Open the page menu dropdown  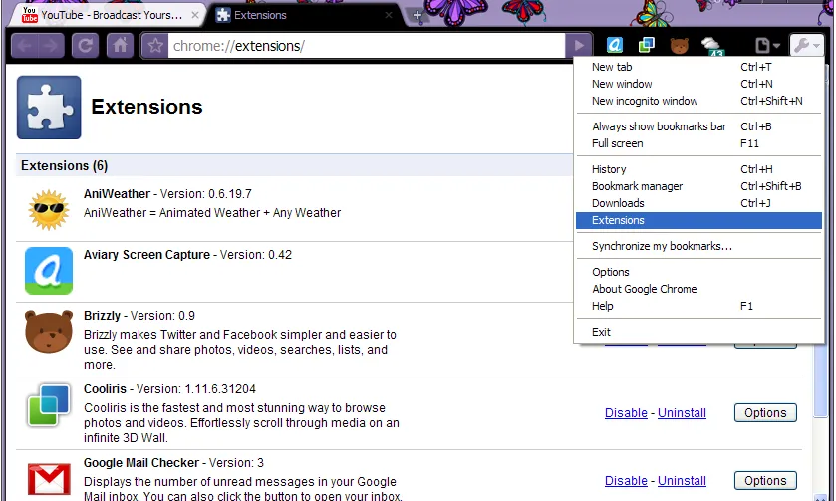click(x=767, y=46)
